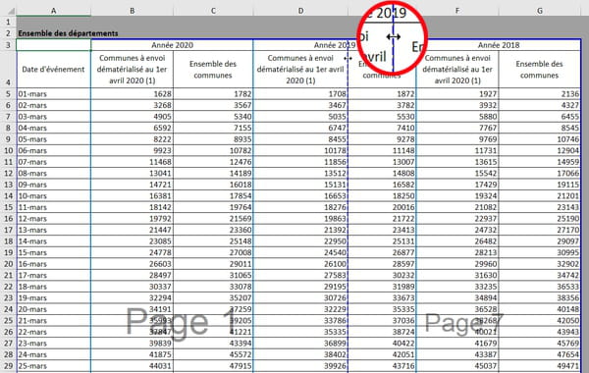This screenshot has height=373, width=589.
Task: Click the Année 2020 merged header cell
Action: [172, 45]
